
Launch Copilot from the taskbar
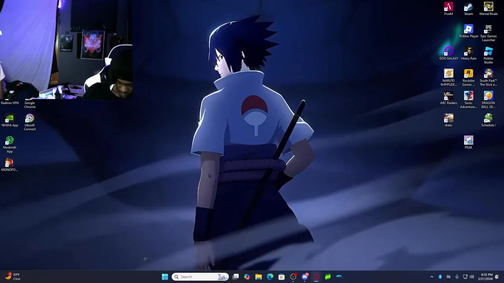click(247, 277)
